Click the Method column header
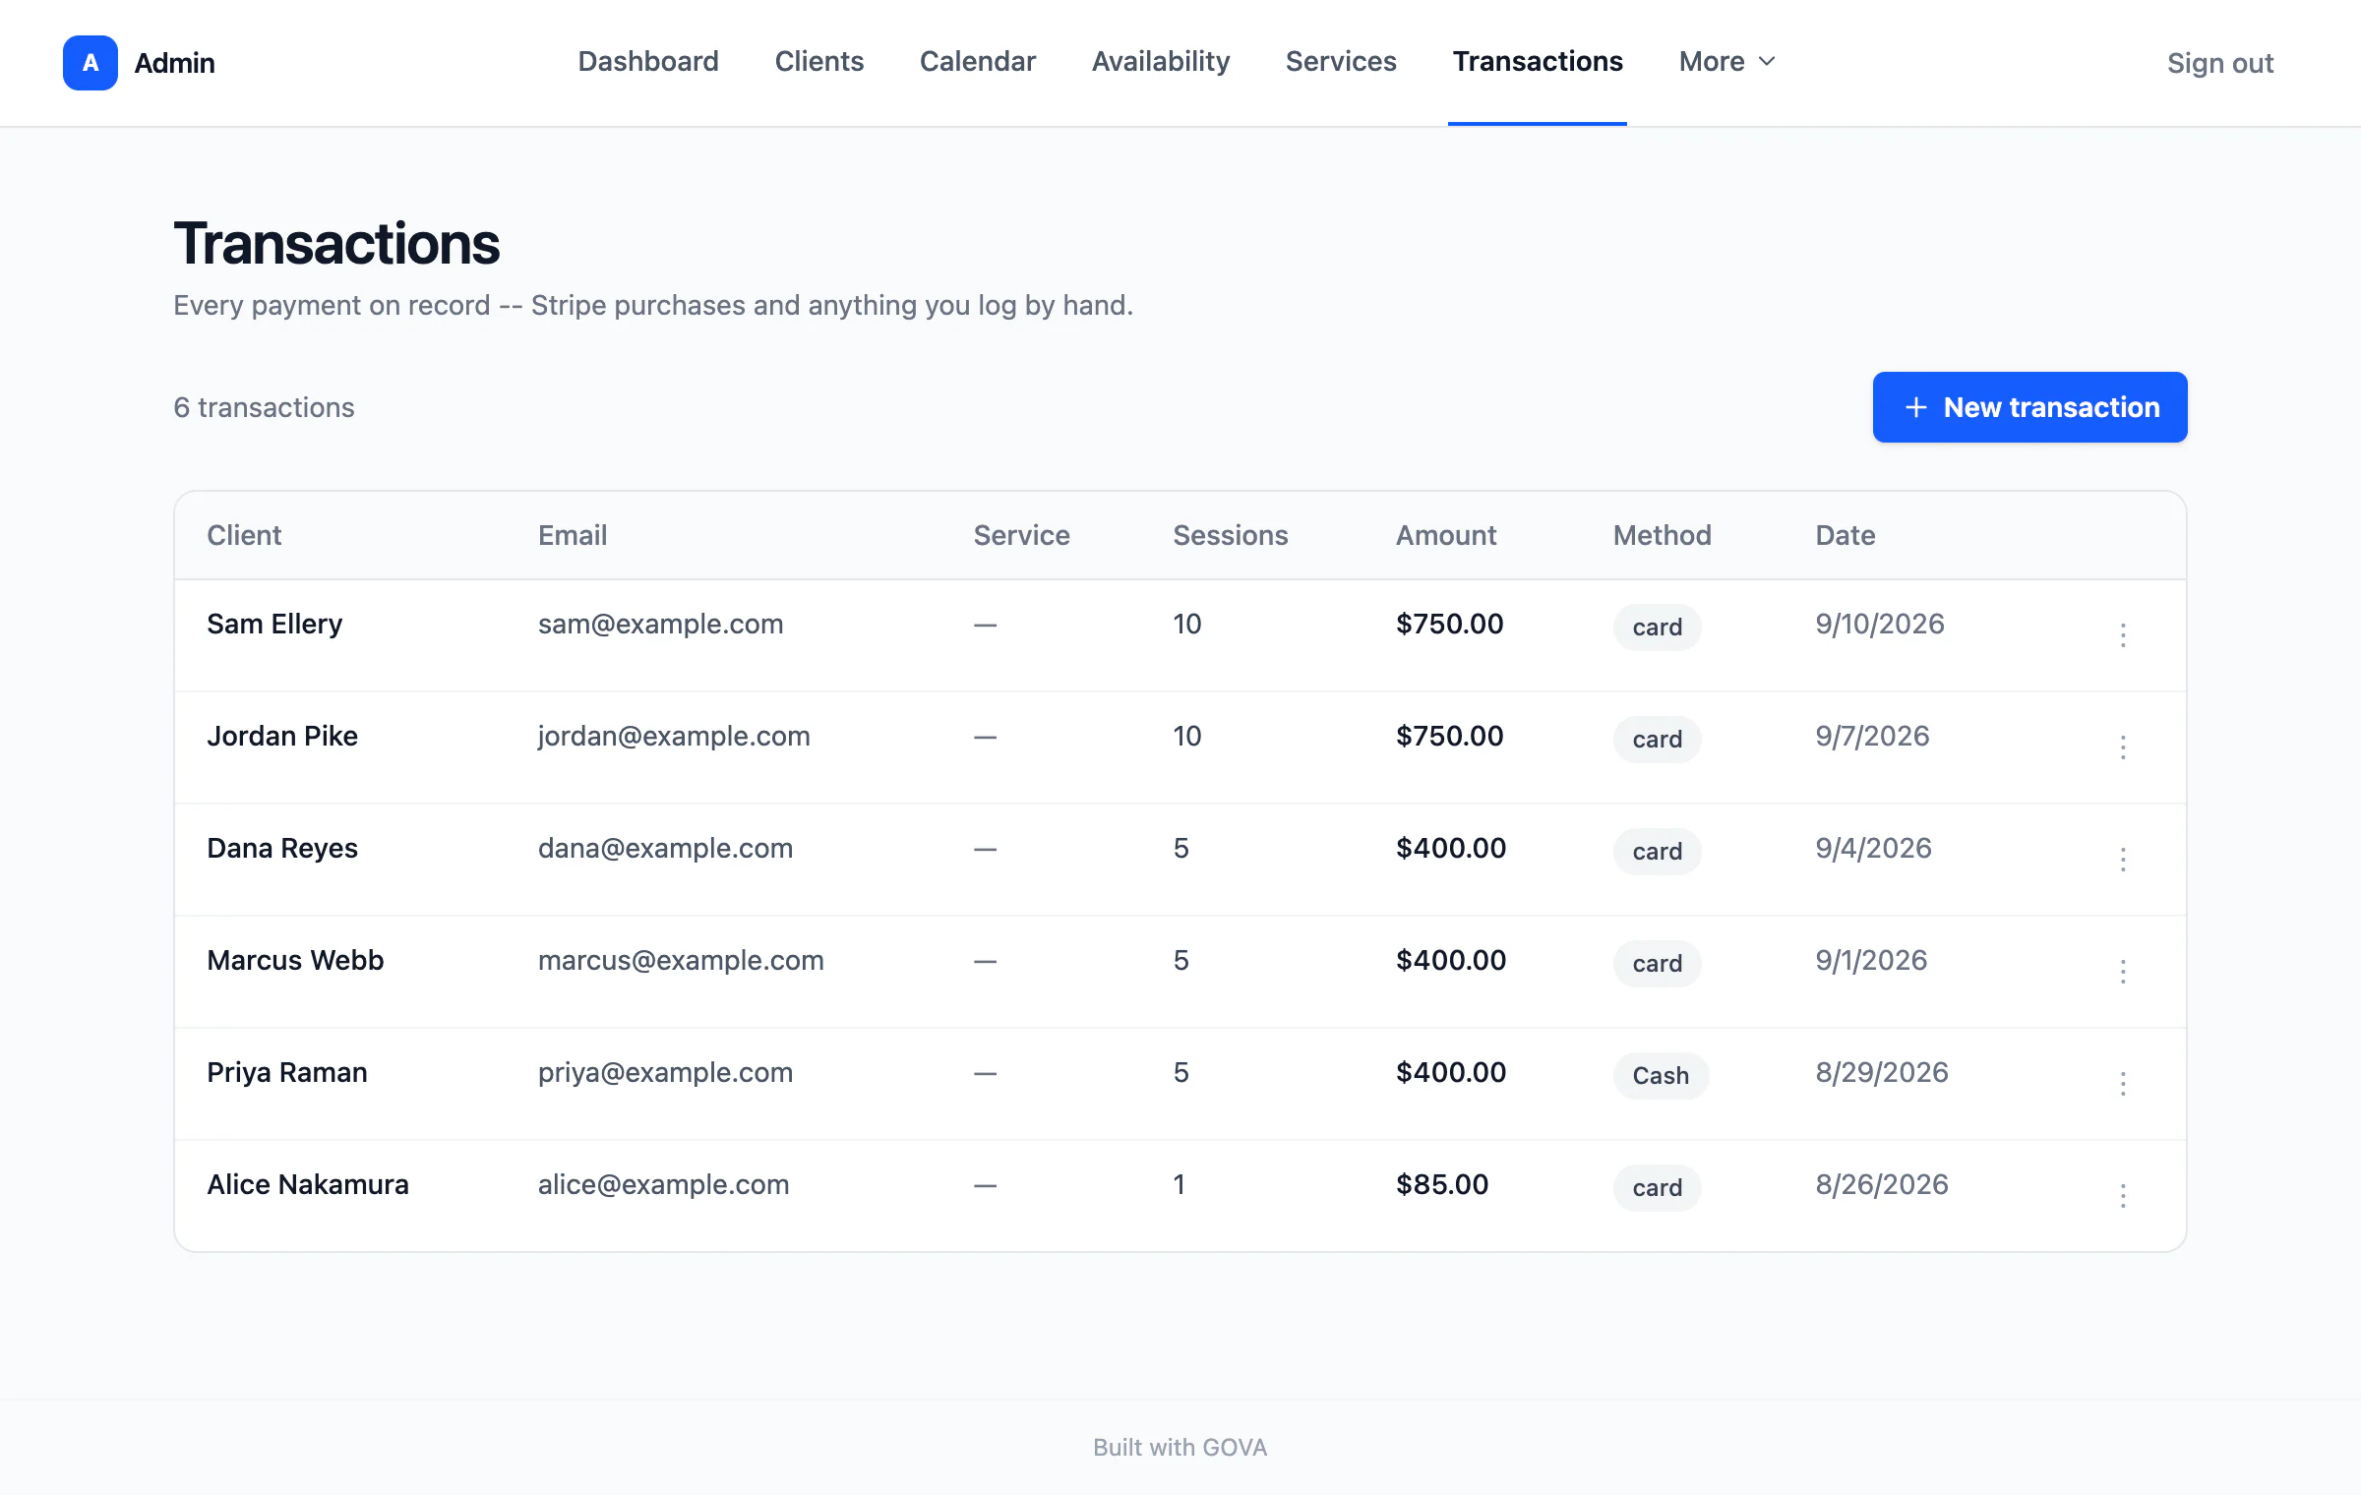The width and height of the screenshot is (2361, 1495). click(x=1662, y=535)
